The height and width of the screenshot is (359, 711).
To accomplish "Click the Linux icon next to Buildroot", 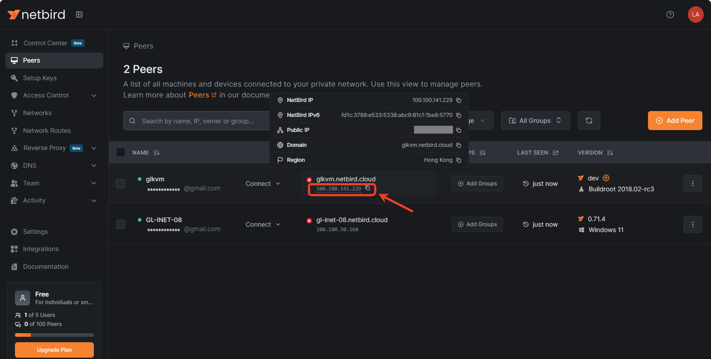I will 581,189.
